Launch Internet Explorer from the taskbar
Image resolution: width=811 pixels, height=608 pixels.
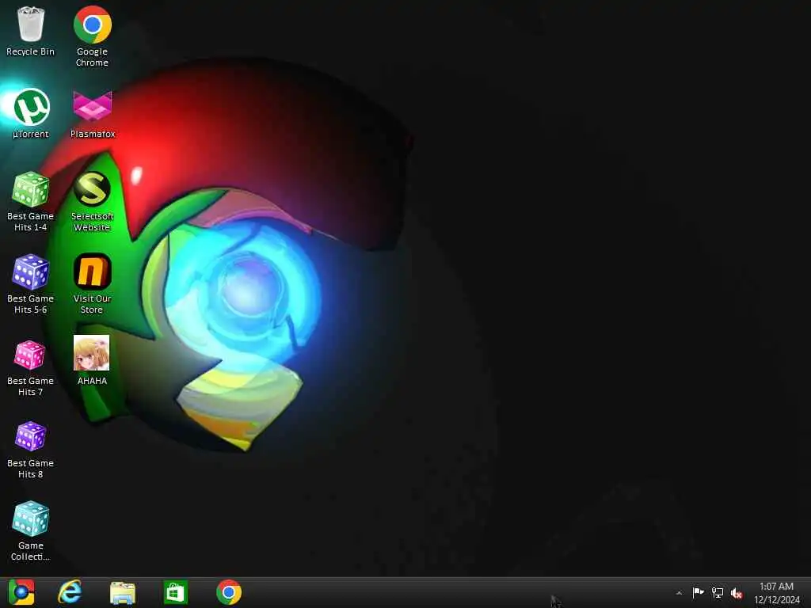70,592
